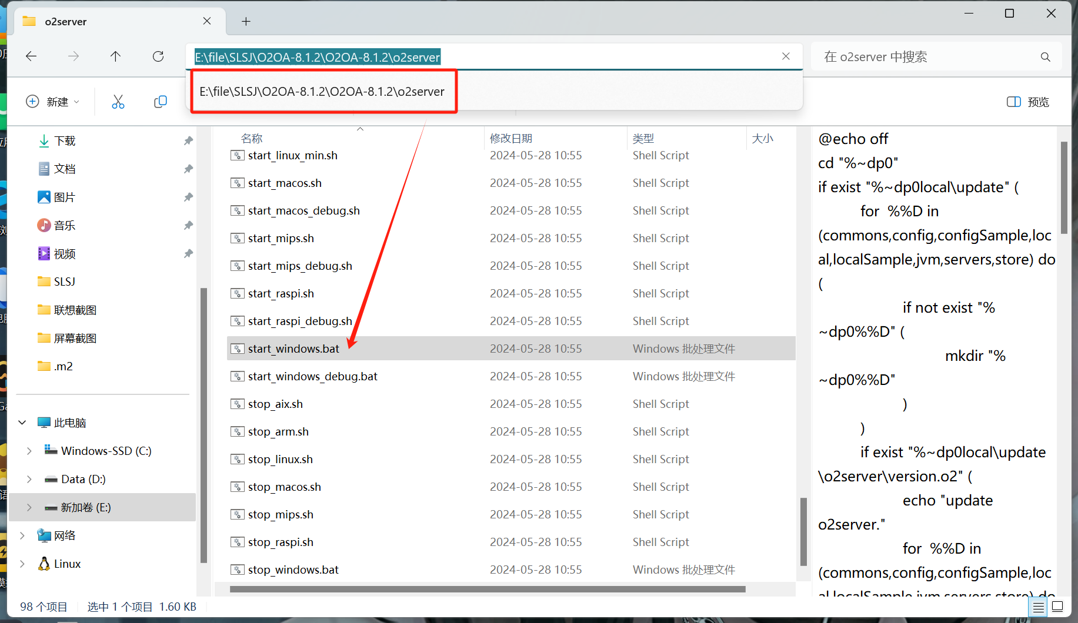
Task: Toggle the preview pane button
Action: coord(1027,102)
